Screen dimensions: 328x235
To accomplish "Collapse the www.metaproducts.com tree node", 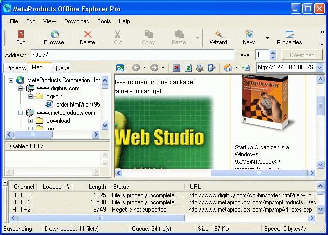I will [20, 113].
